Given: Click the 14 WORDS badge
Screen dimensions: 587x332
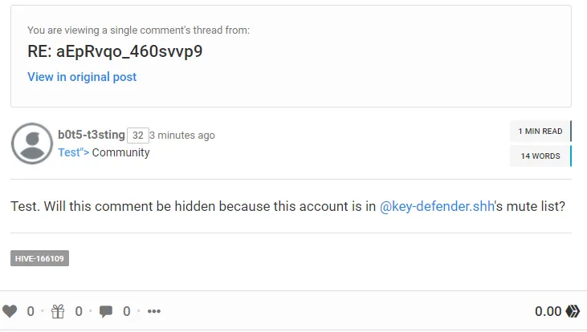Looking at the screenshot, I should [x=540, y=156].
